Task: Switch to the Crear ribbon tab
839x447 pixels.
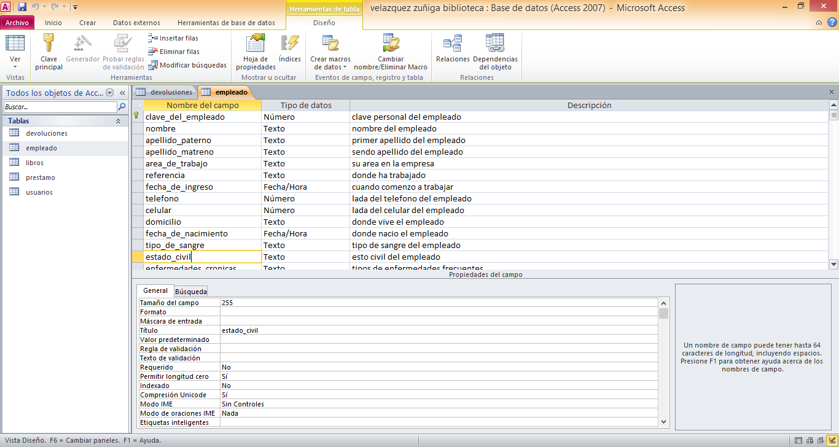Action: click(88, 23)
